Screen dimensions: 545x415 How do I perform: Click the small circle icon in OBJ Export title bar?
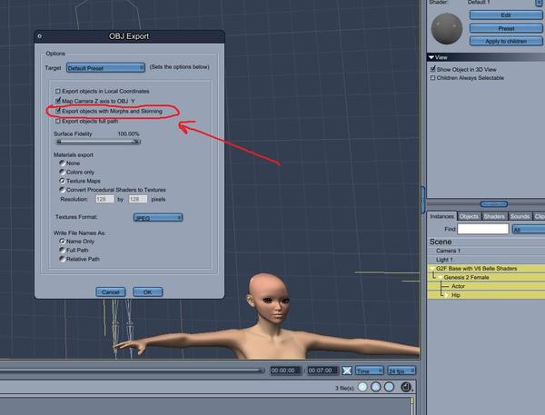click(x=40, y=36)
